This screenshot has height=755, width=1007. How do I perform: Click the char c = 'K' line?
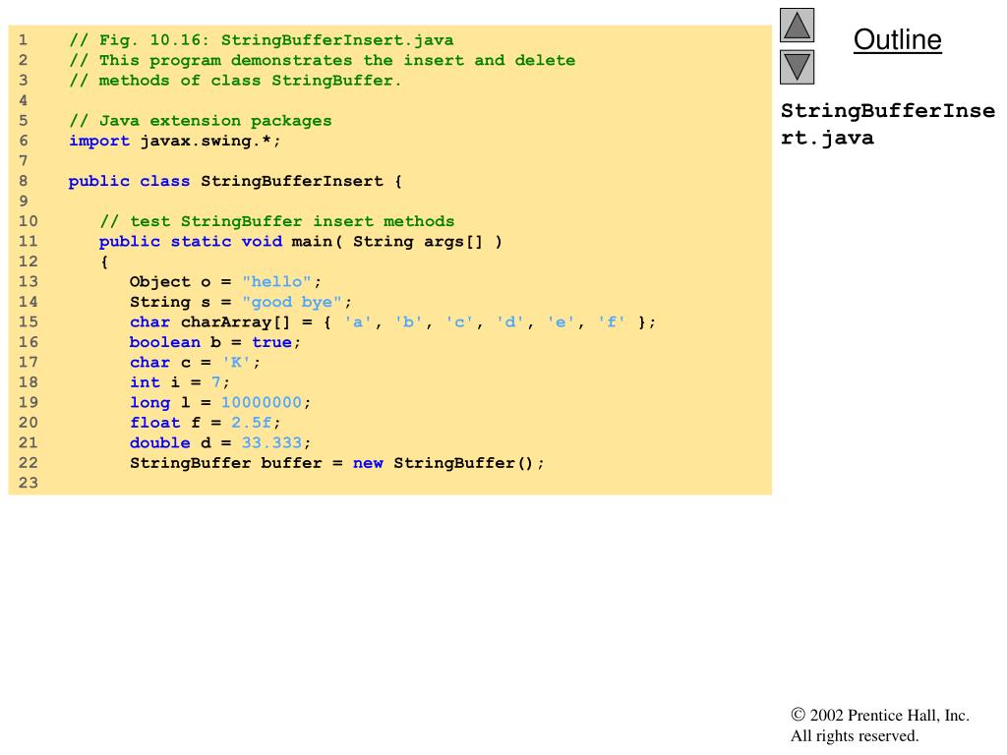(195, 363)
